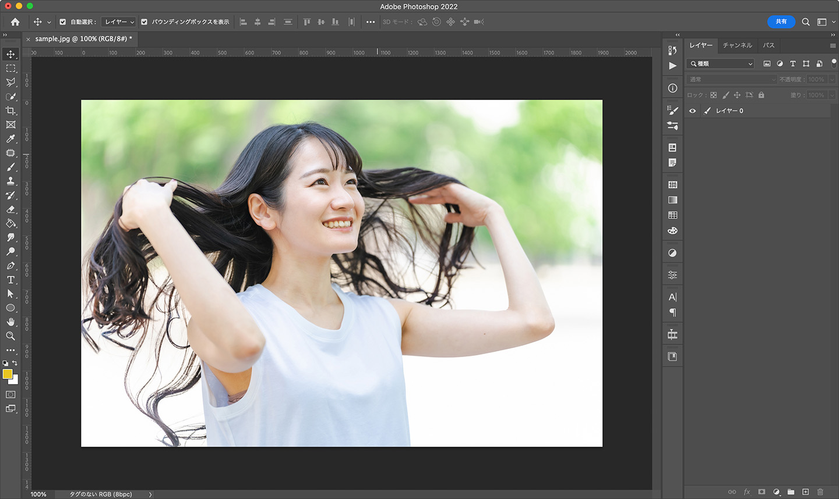Open the レイヤー auto-select dropdown
This screenshot has width=839, height=499.
(118, 22)
